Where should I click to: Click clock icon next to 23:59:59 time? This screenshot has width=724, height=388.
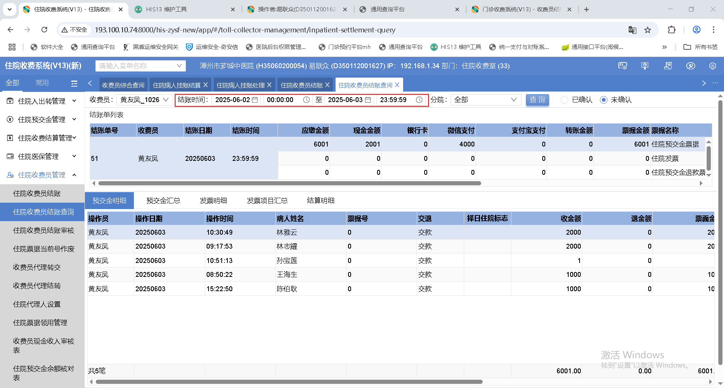[x=419, y=100]
